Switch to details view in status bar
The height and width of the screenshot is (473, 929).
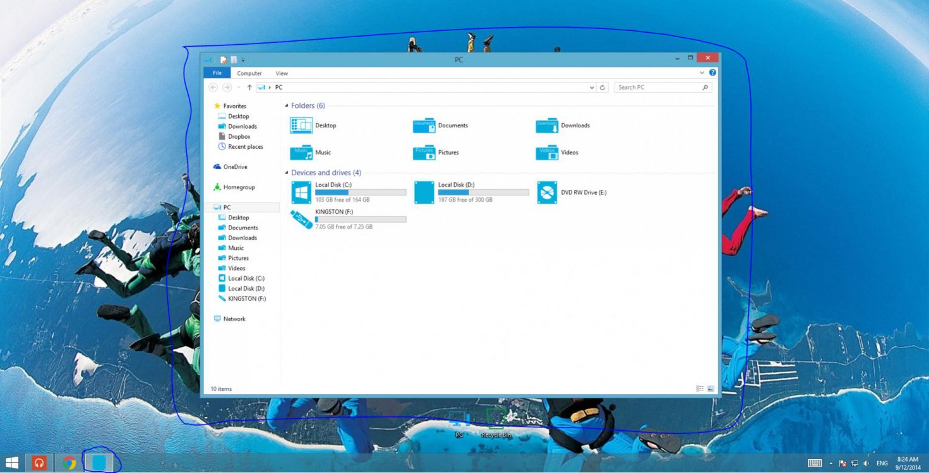coord(700,388)
